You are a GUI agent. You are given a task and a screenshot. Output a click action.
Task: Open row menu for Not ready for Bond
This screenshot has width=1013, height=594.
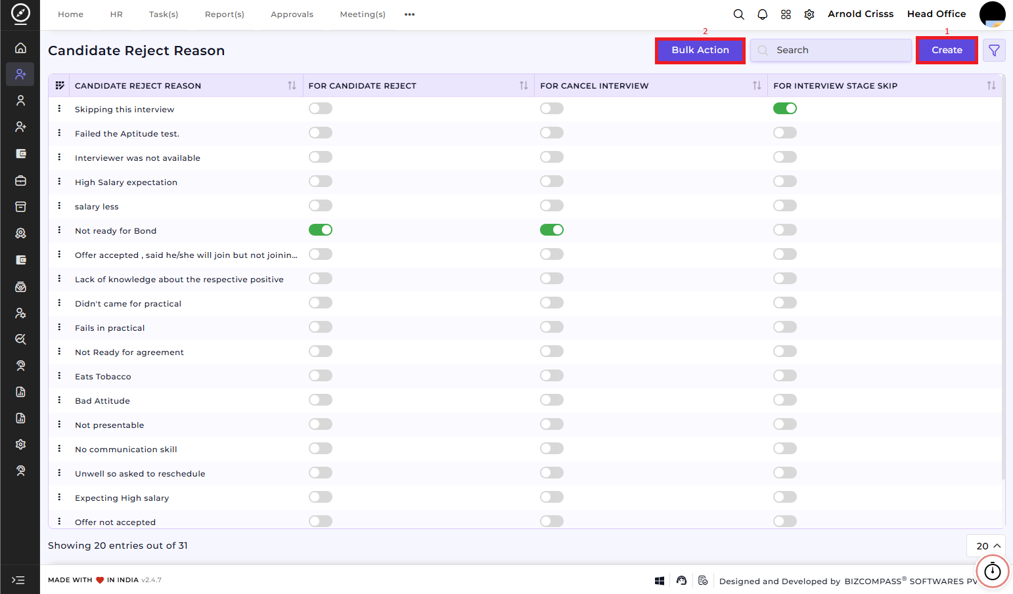59,230
